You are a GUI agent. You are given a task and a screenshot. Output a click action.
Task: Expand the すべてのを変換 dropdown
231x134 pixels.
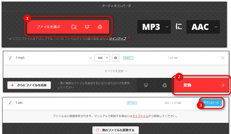click(x=116, y=71)
